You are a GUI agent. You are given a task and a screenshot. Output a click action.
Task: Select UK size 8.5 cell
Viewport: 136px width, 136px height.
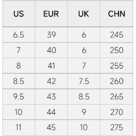coord(84,97)
